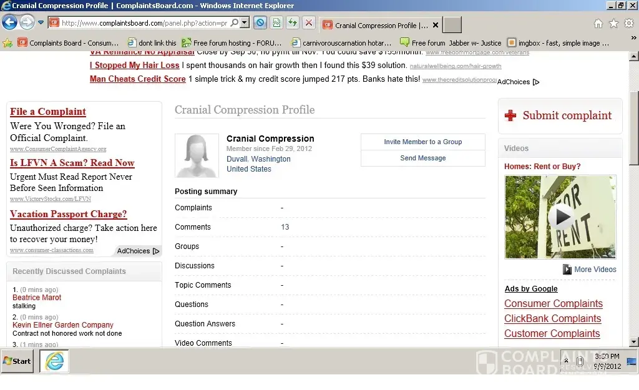Image resolution: width=639 pixels, height=390 pixels.
Task: Open 'carnivorouscarnation' favorites bookmark
Action: click(x=341, y=43)
